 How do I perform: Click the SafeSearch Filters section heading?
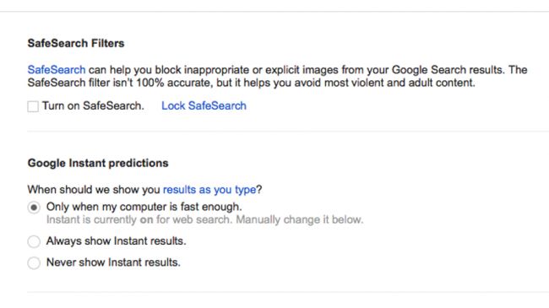[x=76, y=43]
